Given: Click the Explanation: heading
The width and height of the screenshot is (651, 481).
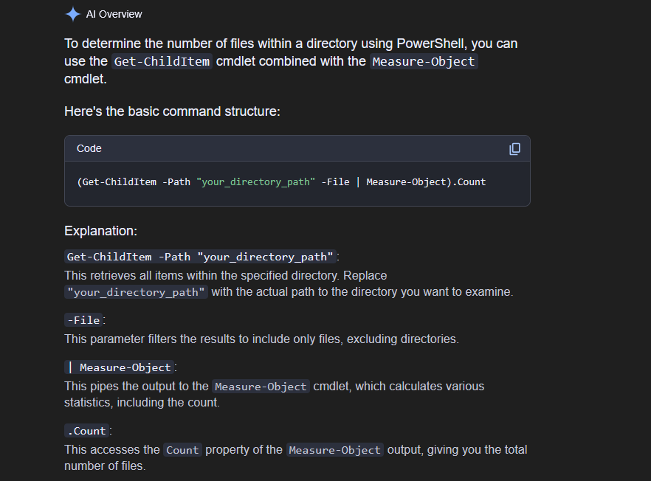Looking at the screenshot, I should (100, 231).
